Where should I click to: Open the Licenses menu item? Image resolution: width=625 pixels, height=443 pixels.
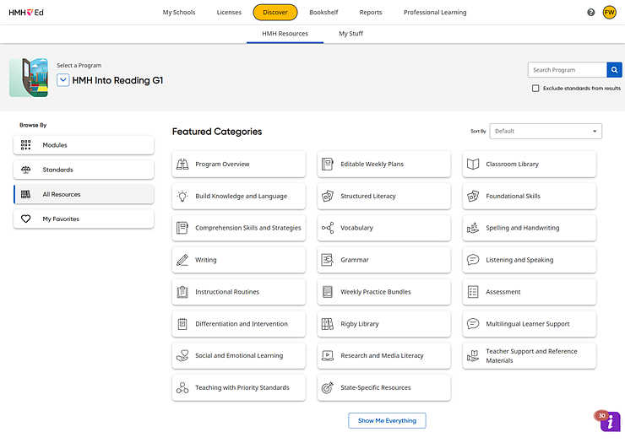click(x=229, y=13)
